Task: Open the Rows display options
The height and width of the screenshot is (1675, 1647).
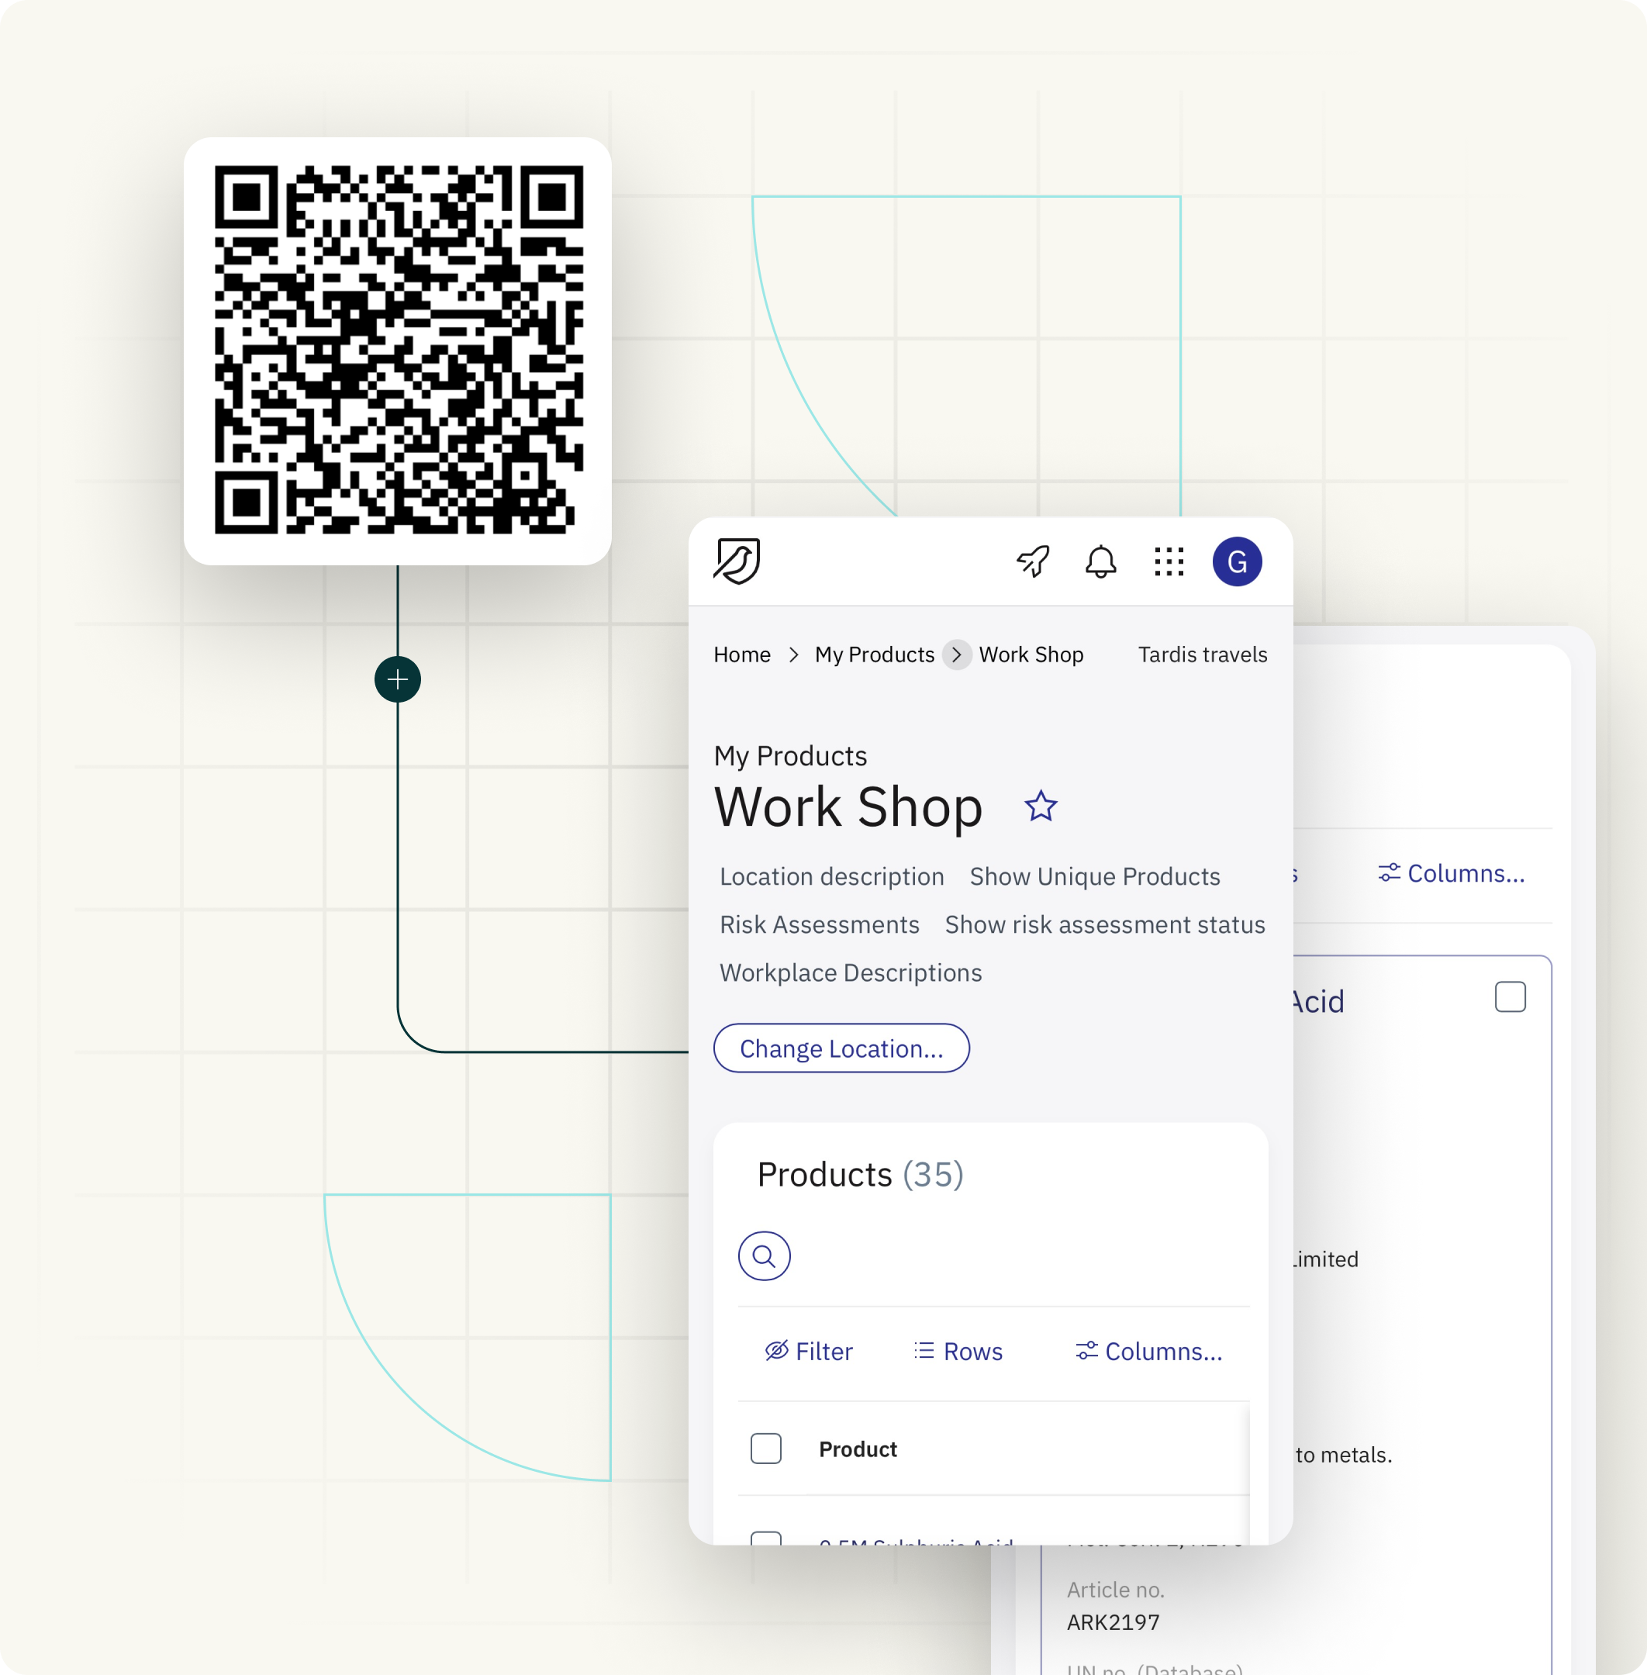Action: click(x=958, y=1352)
